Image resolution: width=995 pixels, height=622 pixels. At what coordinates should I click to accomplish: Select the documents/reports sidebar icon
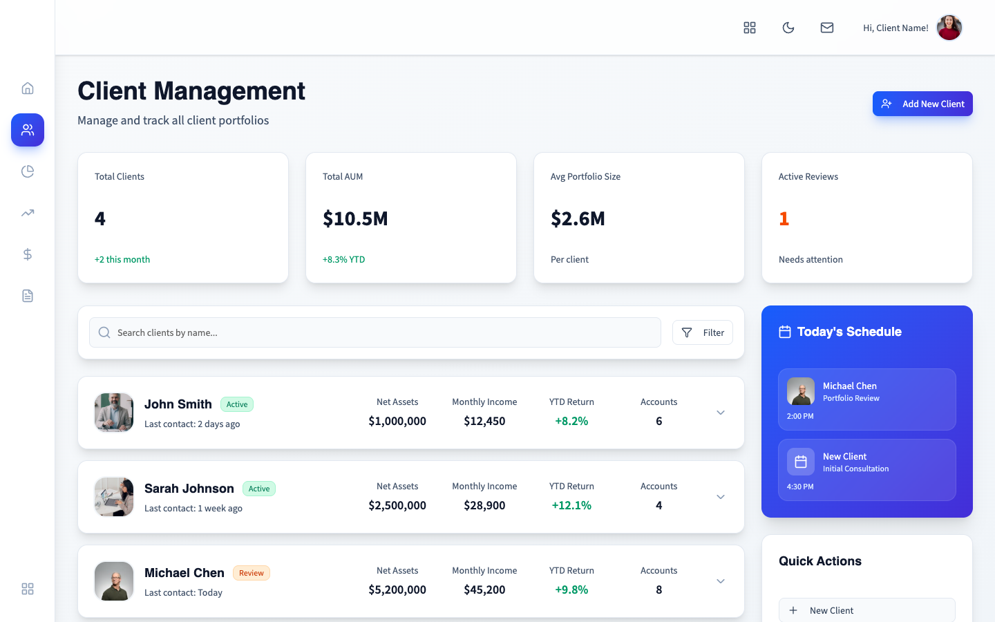tap(27, 295)
